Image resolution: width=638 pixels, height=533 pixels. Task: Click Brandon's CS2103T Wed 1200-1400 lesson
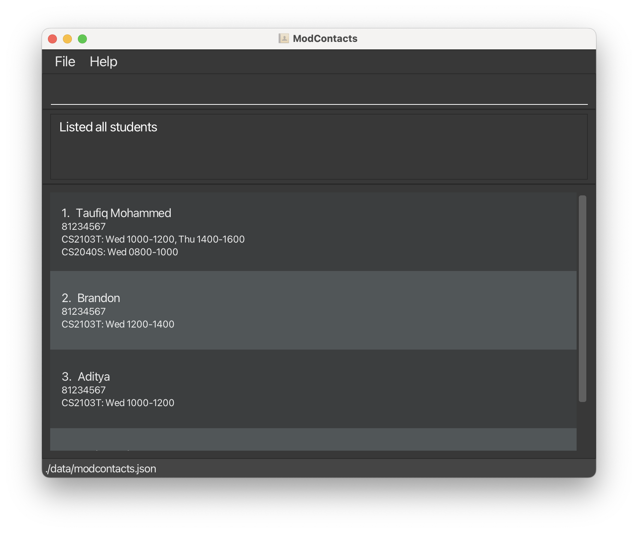pyautogui.click(x=118, y=324)
